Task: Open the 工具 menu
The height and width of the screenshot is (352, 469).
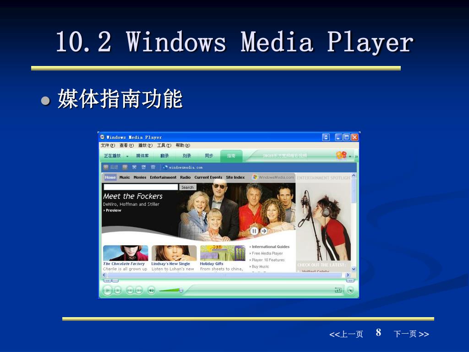Action: [x=164, y=145]
